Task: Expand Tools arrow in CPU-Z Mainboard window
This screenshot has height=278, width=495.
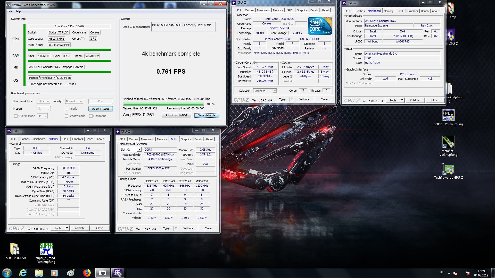Action: [x=402, y=100]
